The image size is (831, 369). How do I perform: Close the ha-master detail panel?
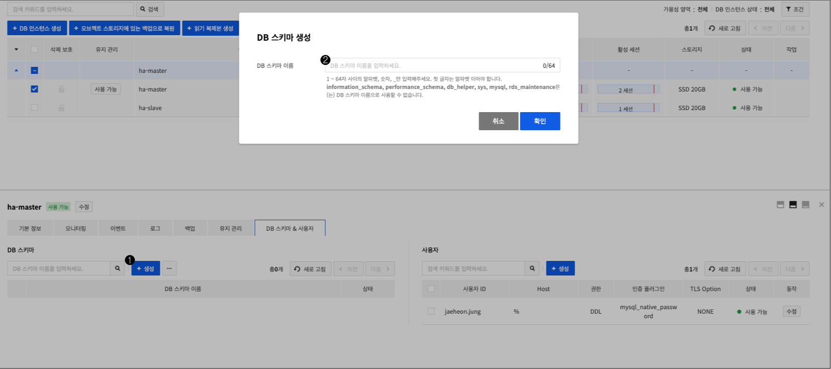coord(821,205)
